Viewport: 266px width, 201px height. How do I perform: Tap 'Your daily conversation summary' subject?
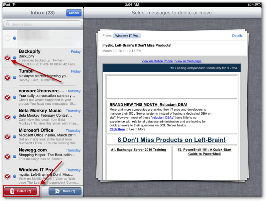(x=47, y=96)
